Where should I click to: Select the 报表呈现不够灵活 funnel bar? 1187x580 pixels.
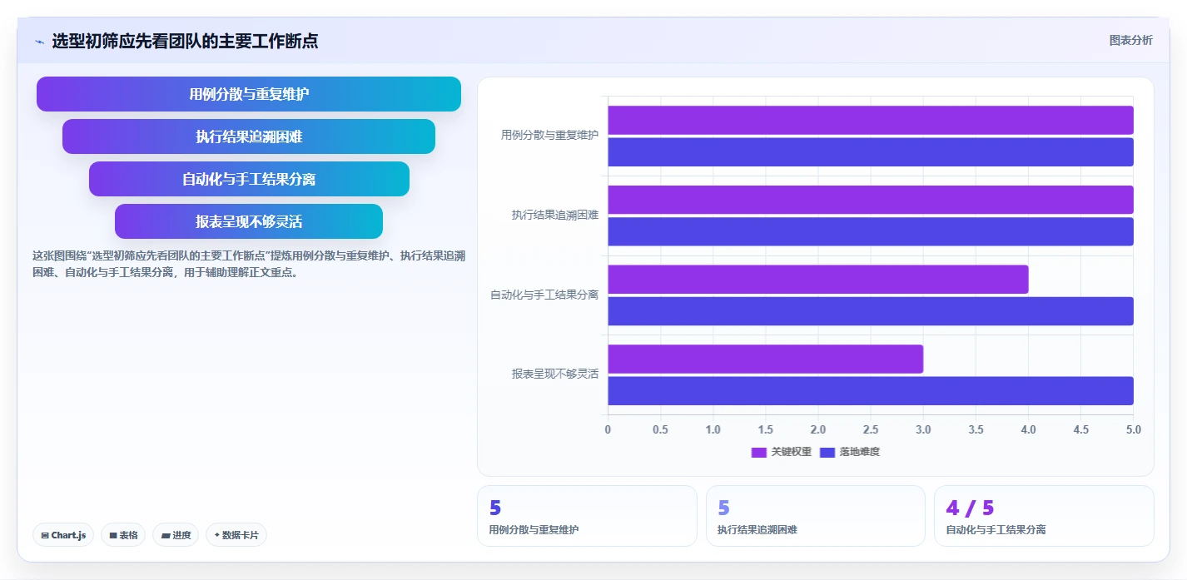click(x=249, y=221)
